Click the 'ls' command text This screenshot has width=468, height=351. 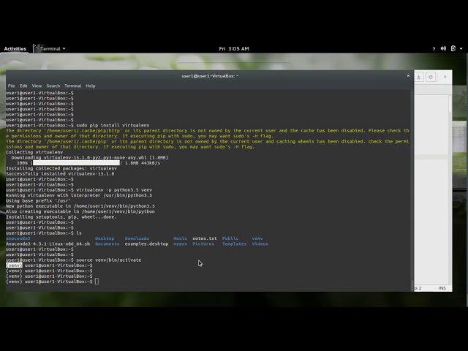tap(79, 233)
